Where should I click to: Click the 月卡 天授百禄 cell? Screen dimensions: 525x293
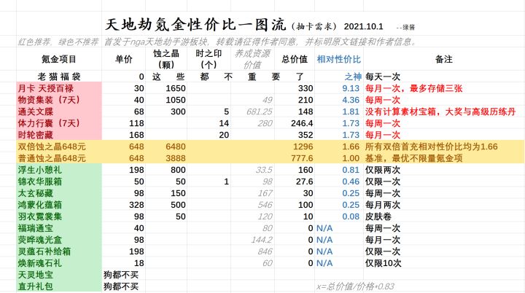(45, 88)
